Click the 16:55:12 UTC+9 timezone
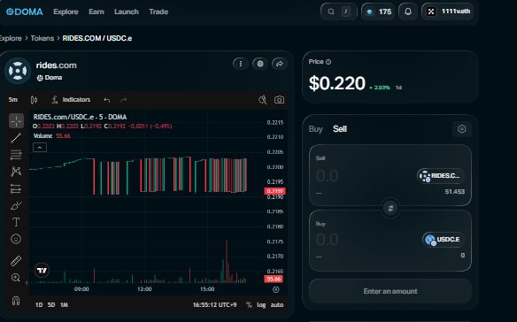The width and height of the screenshot is (517, 322). (214, 305)
